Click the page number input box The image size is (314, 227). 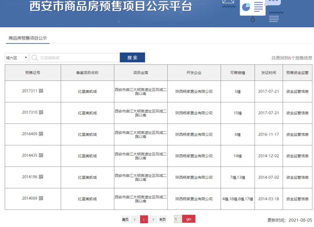click(x=178, y=219)
